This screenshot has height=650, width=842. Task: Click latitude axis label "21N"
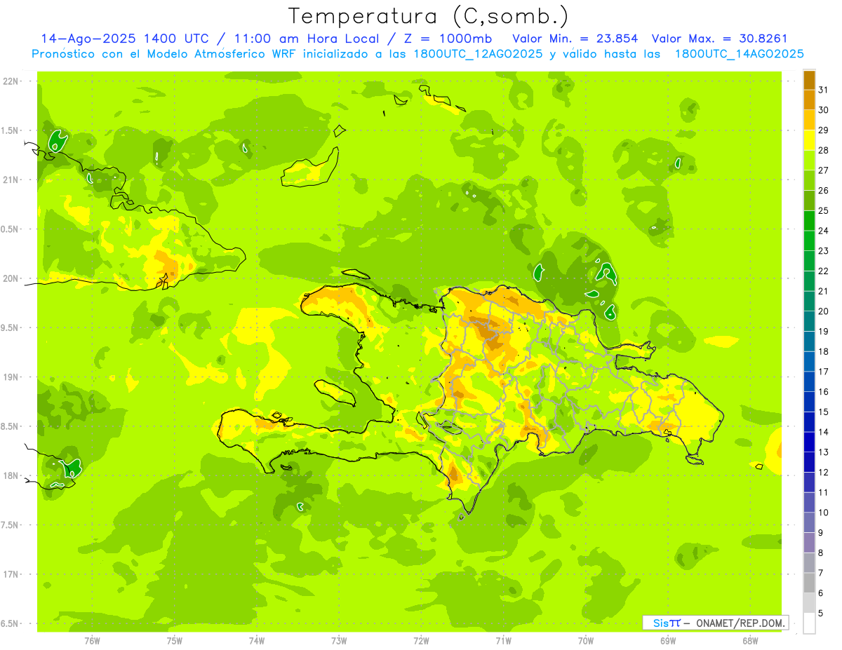[11, 180]
